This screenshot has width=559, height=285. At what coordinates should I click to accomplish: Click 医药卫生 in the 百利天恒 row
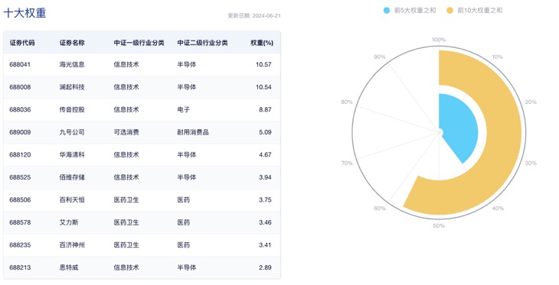coord(126,200)
